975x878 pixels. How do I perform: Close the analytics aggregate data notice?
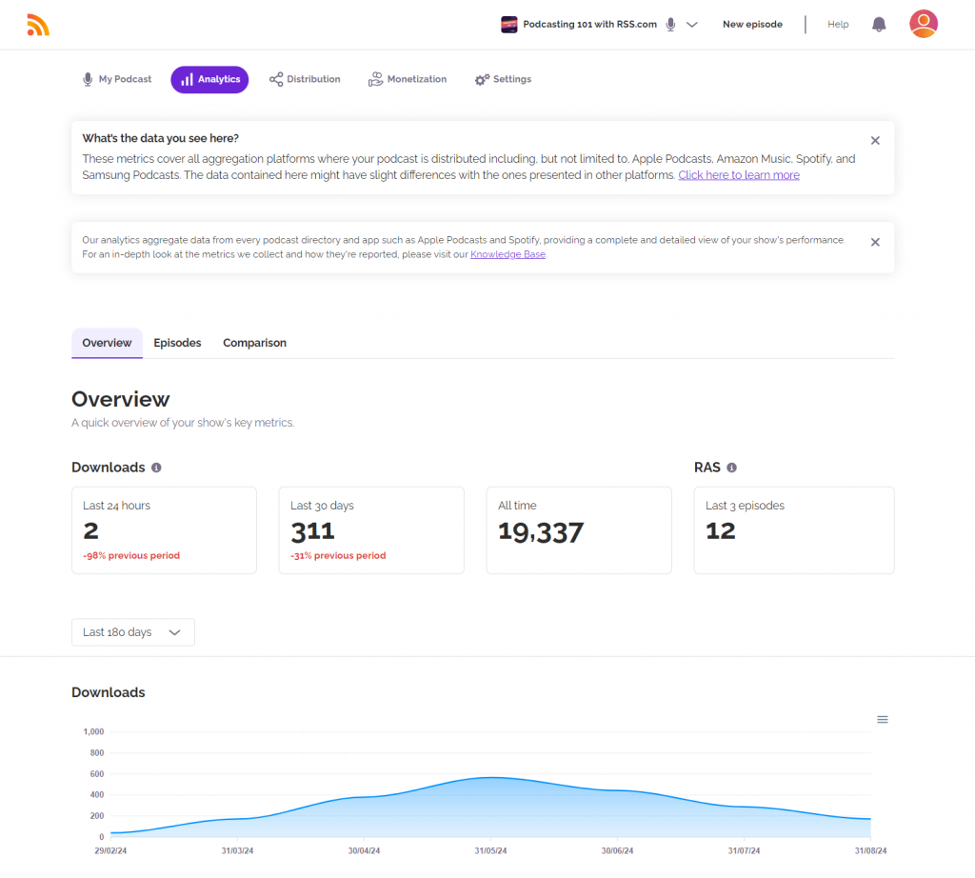click(x=875, y=243)
